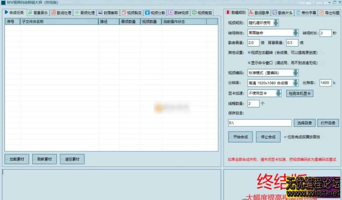Uncheck 任务完成后播放音效 option
This screenshot has height=200, width=342.
286,137
